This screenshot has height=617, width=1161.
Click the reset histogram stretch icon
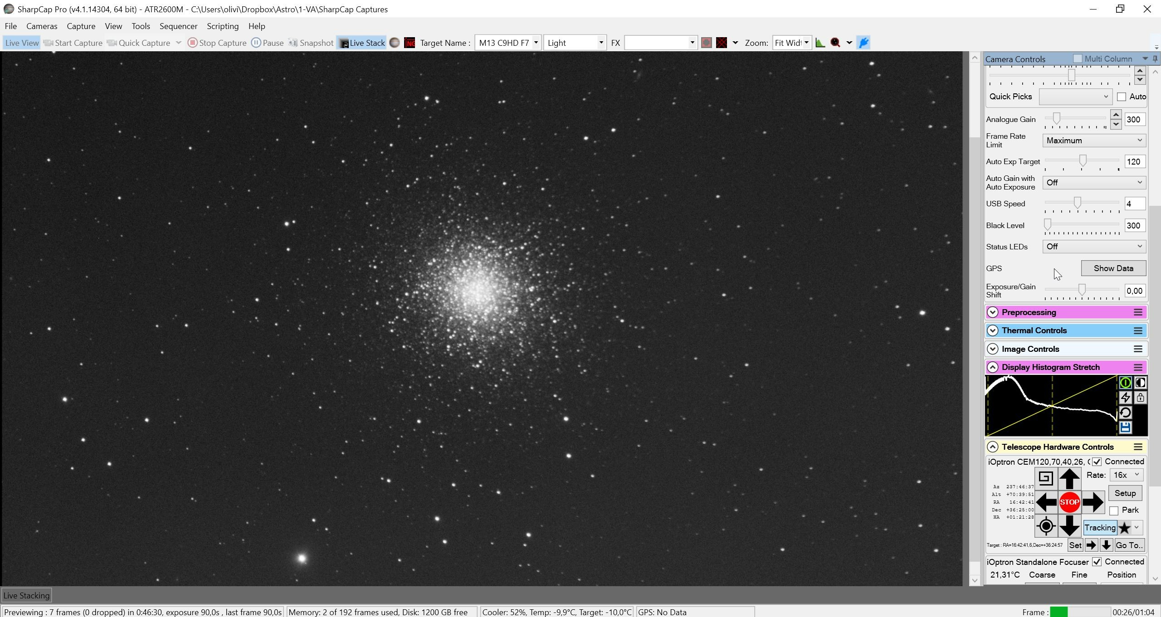[1125, 413]
